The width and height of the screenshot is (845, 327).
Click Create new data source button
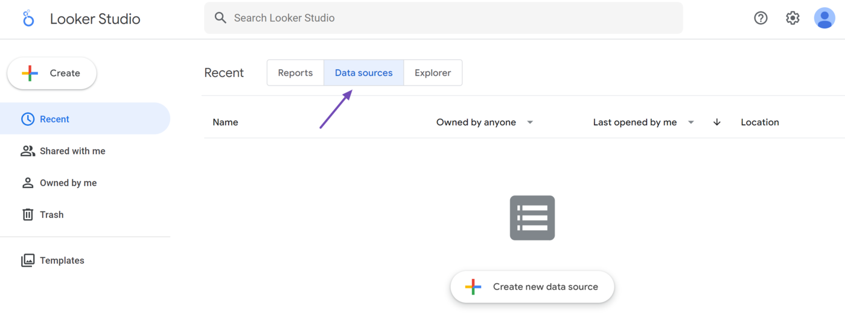click(532, 287)
